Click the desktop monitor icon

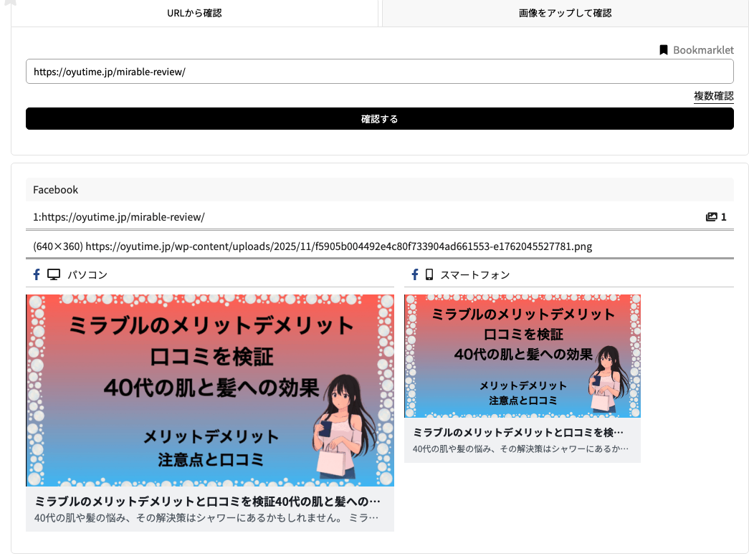(54, 274)
